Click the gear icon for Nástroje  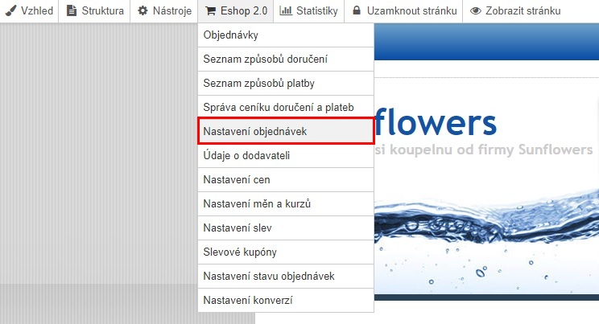pos(143,11)
